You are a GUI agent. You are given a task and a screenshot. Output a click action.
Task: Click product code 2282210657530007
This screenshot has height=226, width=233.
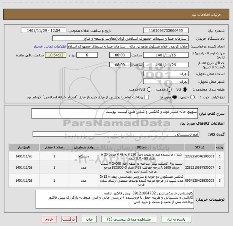pos(200,168)
